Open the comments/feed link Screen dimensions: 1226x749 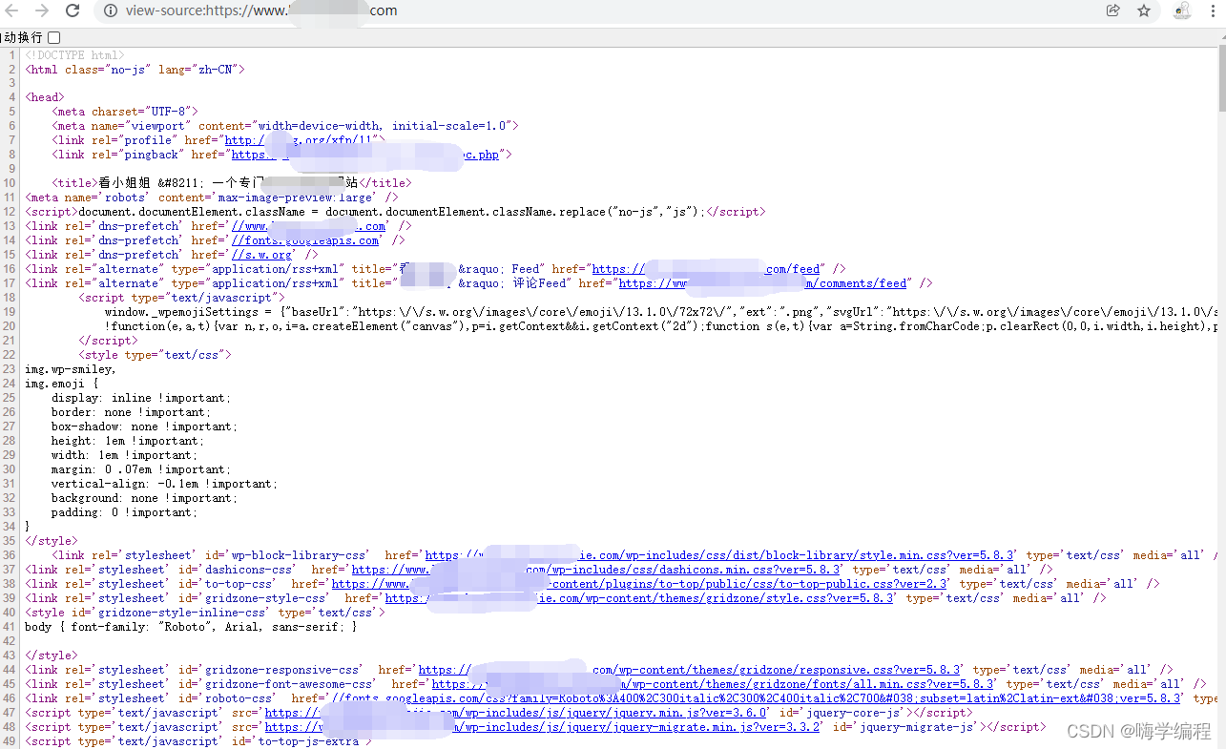tap(762, 283)
